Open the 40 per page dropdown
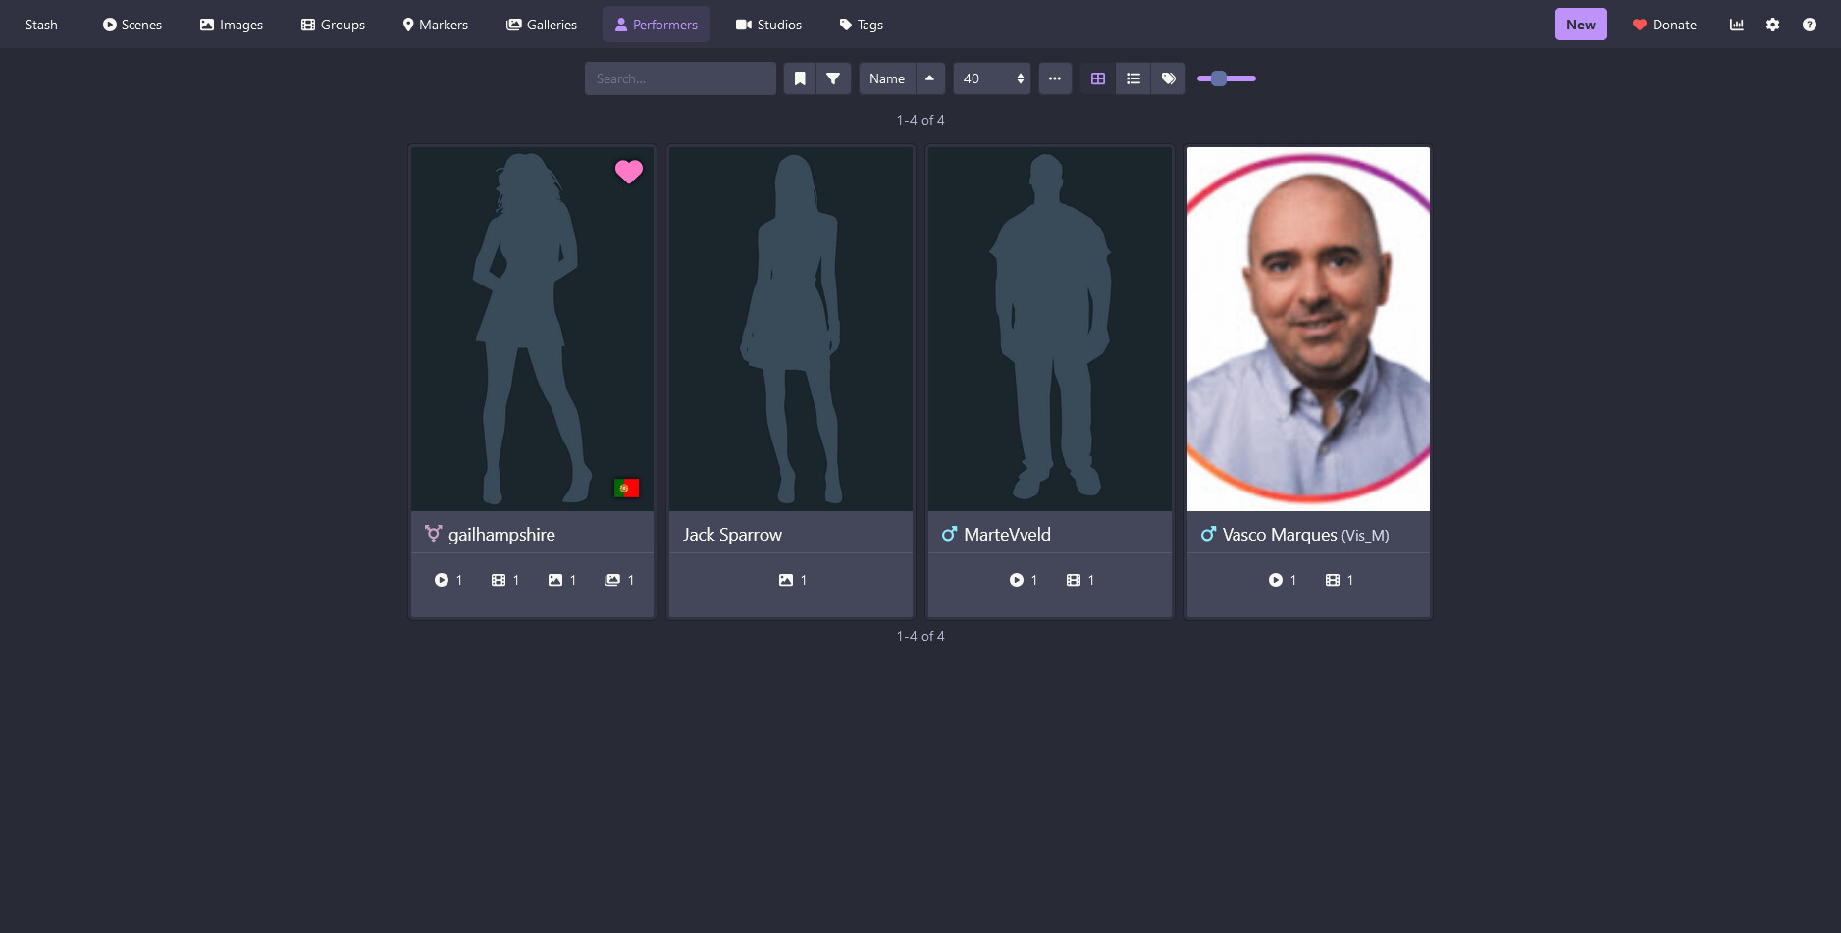 tap(992, 78)
